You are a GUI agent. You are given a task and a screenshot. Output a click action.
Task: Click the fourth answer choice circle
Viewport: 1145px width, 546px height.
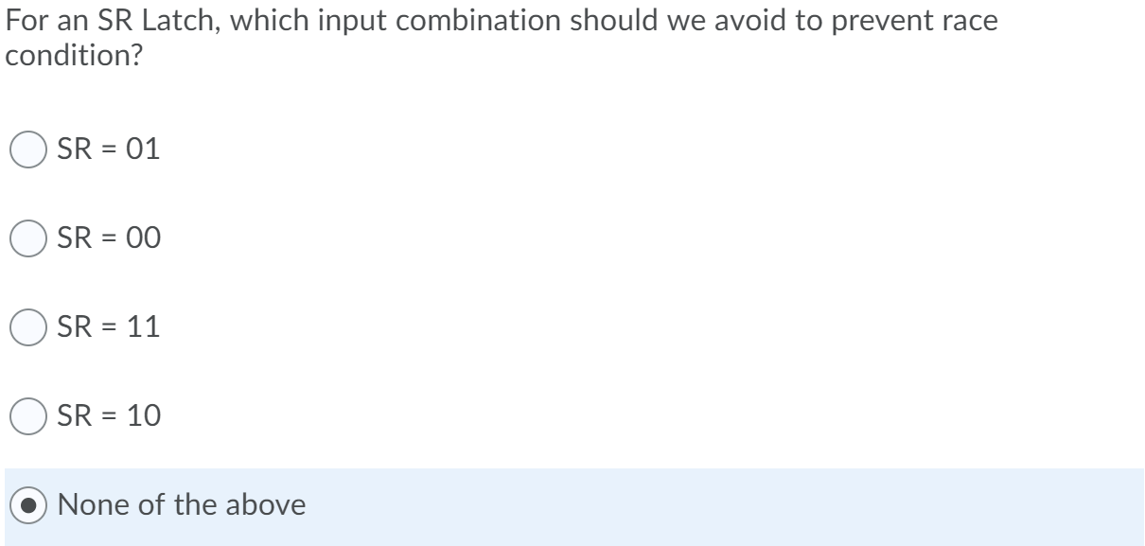coord(29,414)
